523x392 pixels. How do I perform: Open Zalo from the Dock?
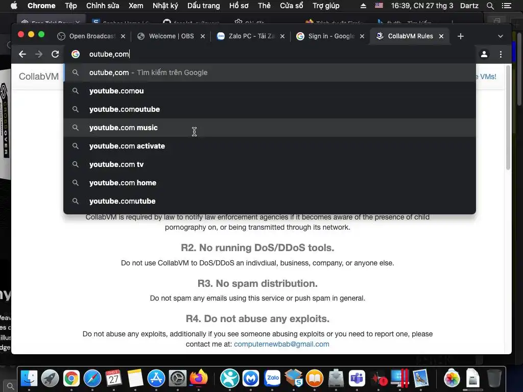(272, 378)
